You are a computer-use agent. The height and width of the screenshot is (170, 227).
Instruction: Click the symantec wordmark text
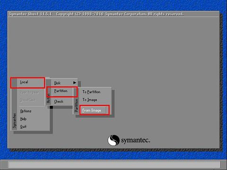[135, 140]
